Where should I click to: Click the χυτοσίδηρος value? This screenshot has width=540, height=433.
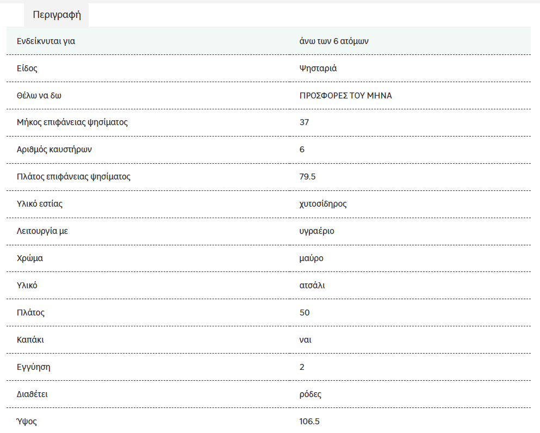click(322, 204)
